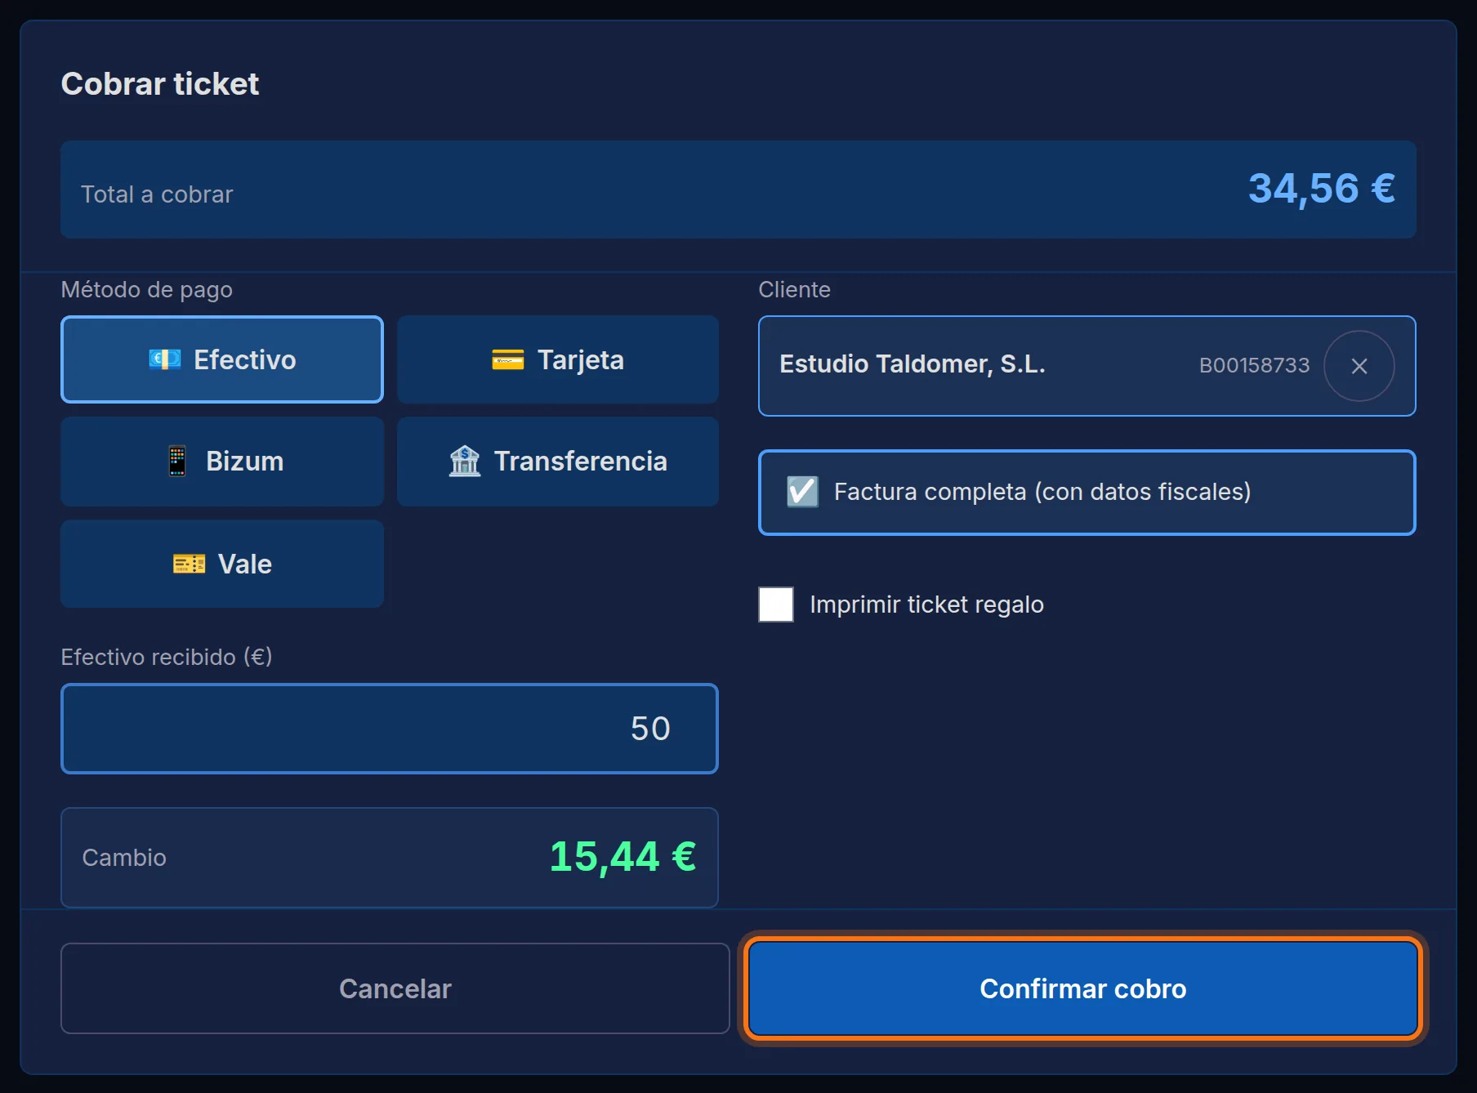Click the Cliente section label
The height and width of the screenshot is (1093, 1477).
pyautogui.click(x=795, y=290)
